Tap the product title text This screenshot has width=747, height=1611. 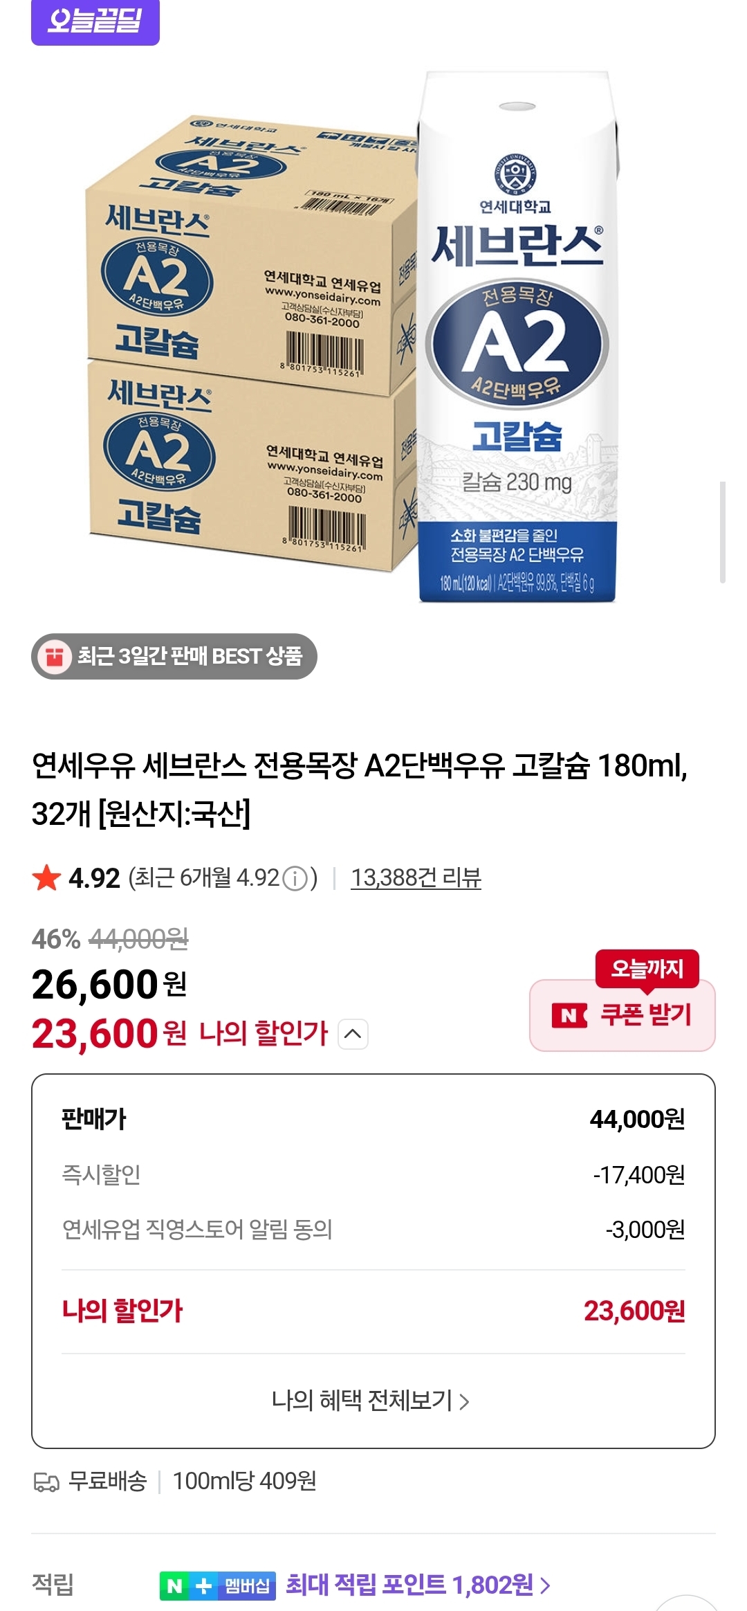360,789
